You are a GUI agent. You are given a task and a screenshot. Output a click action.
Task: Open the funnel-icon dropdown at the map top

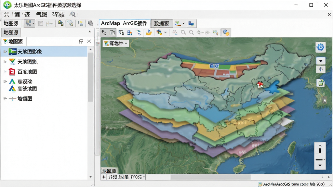coord(116,43)
